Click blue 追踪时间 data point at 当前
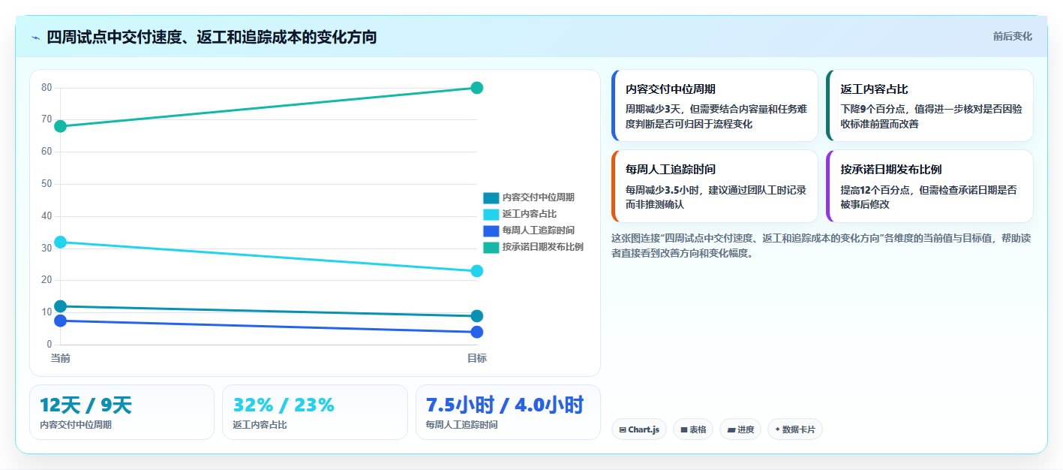 coord(60,321)
